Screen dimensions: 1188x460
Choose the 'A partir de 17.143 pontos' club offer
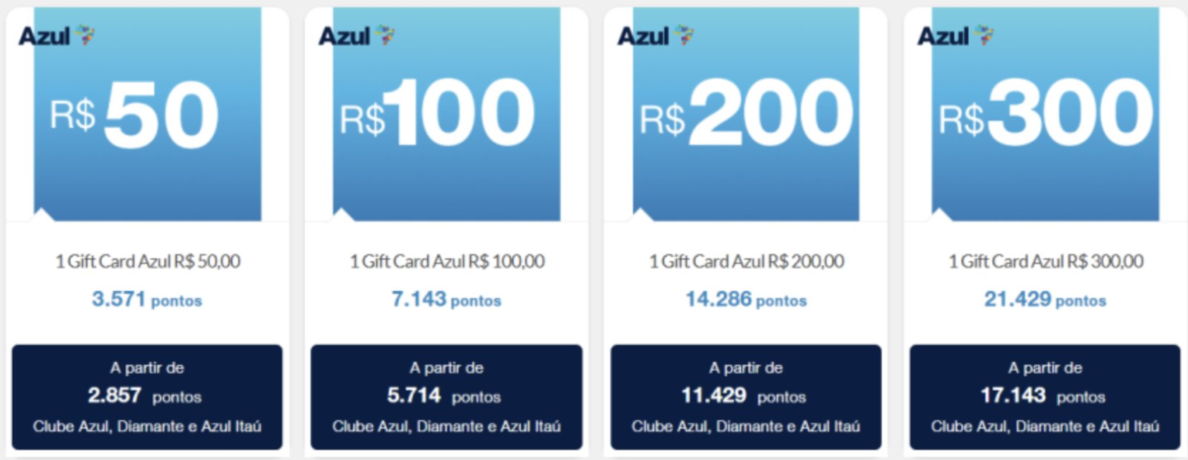click(x=1045, y=397)
